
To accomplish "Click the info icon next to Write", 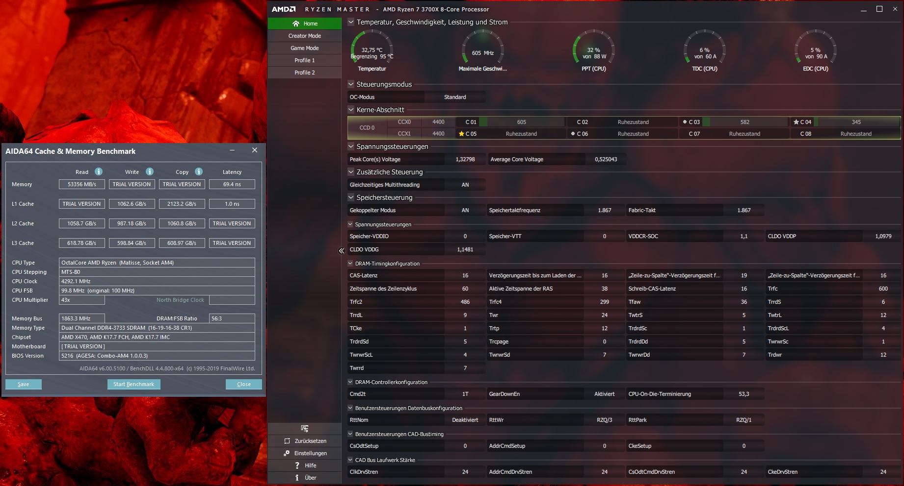I will [150, 171].
